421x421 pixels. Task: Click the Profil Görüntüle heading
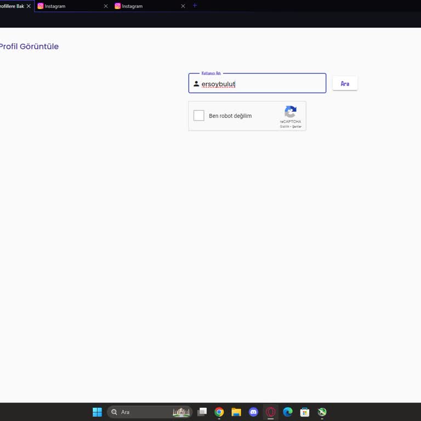click(29, 46)
